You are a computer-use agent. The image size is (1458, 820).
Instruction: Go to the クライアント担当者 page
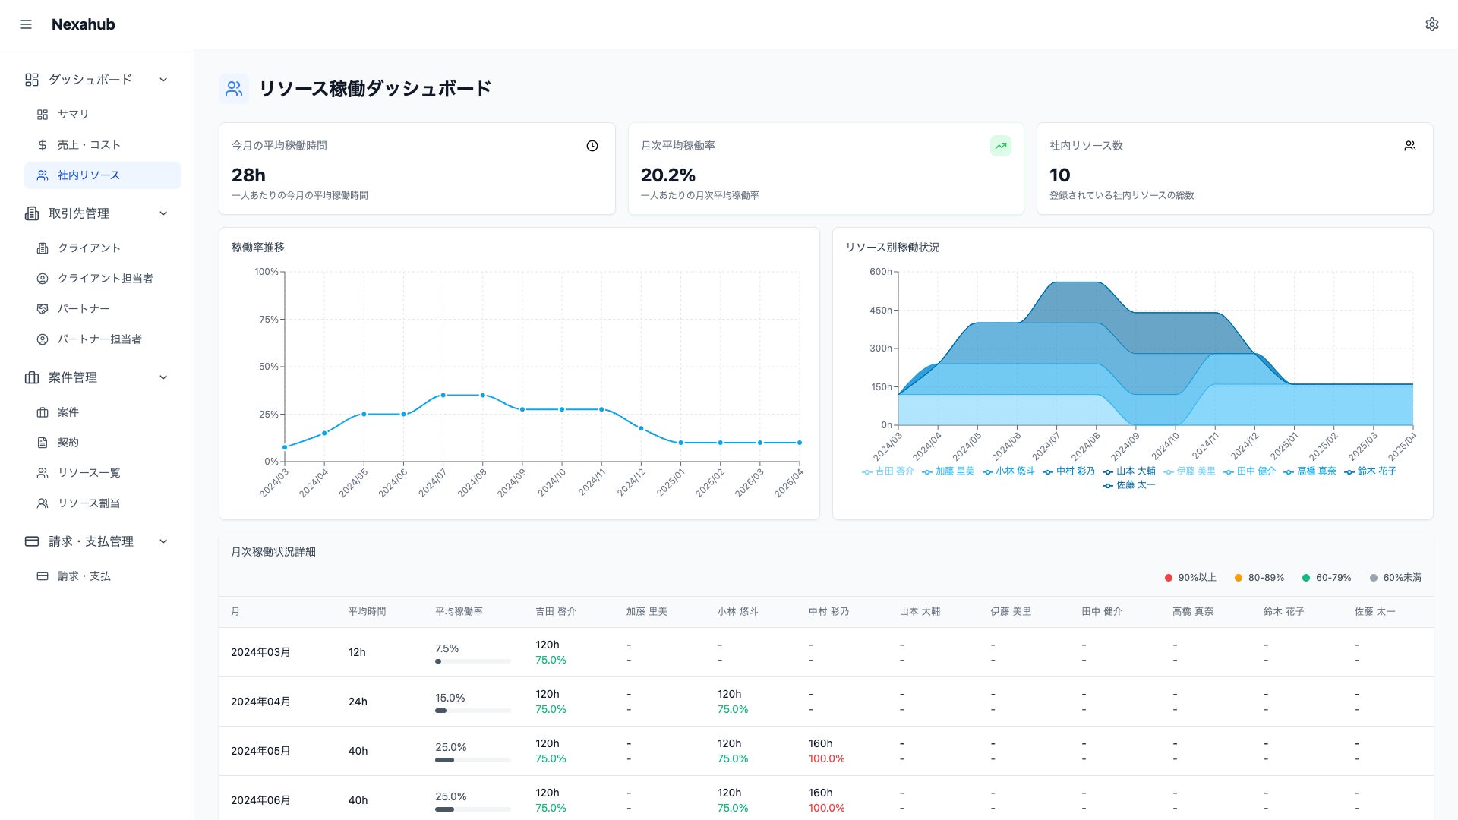[105, 279]
